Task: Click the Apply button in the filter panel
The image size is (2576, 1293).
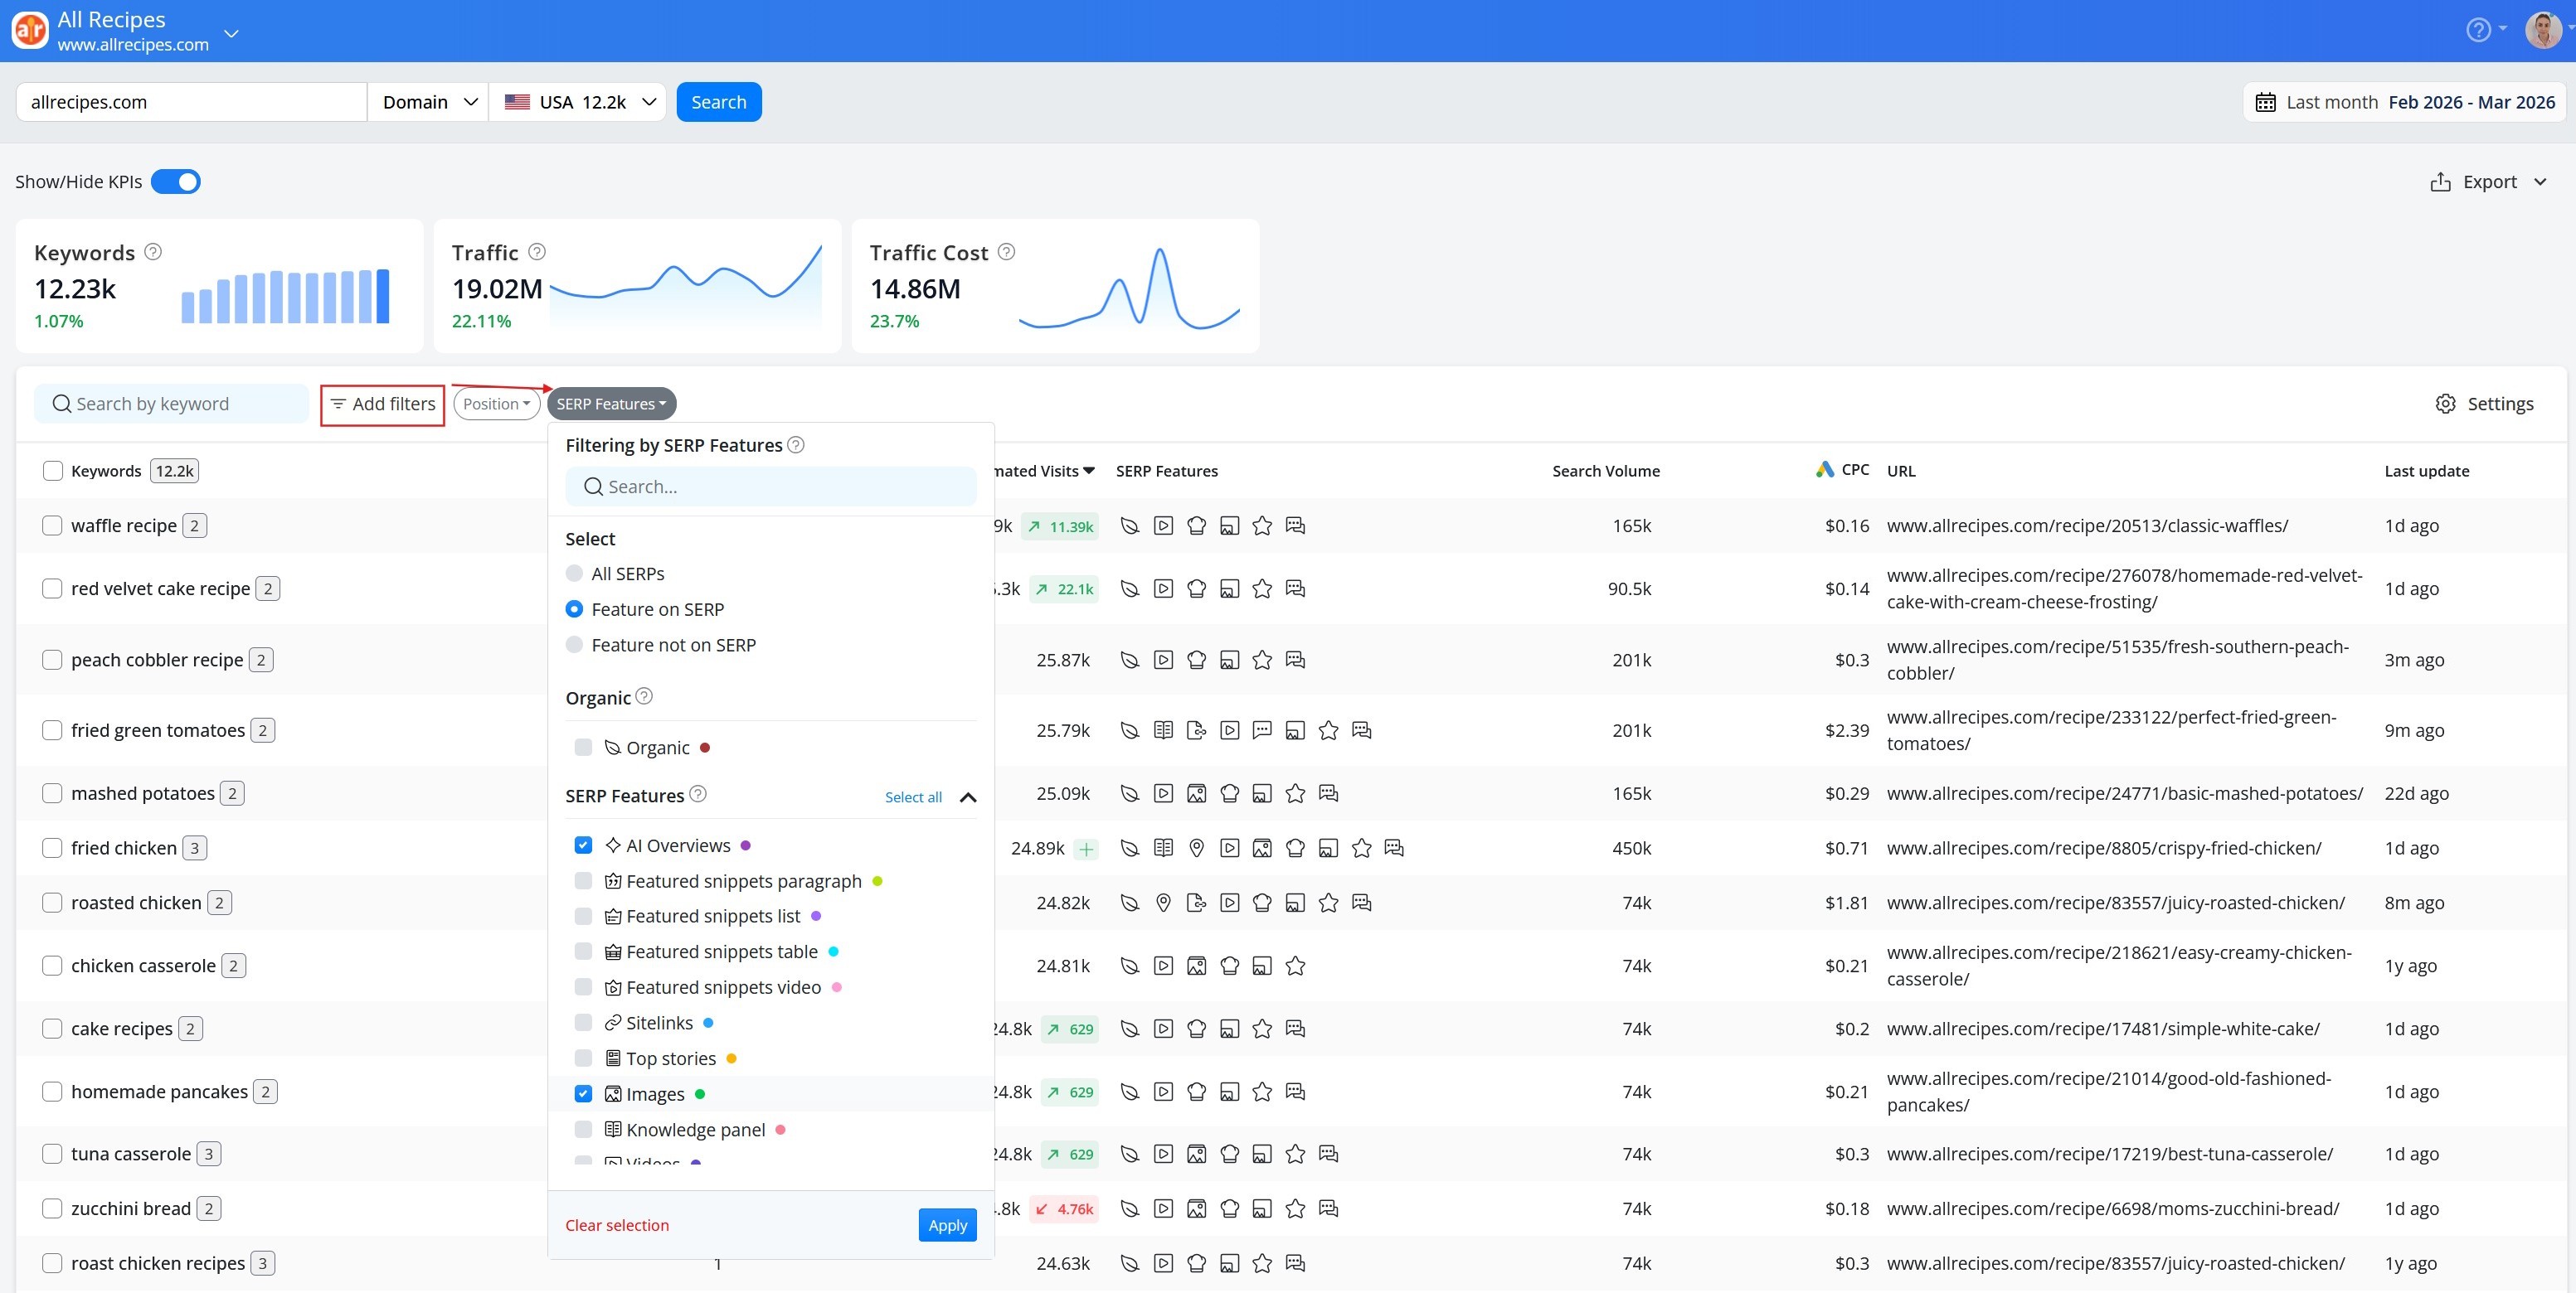Action: pos(947,1225)
